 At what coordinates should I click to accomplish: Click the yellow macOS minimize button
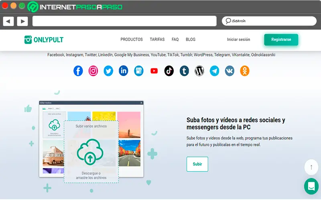(14, 6)
